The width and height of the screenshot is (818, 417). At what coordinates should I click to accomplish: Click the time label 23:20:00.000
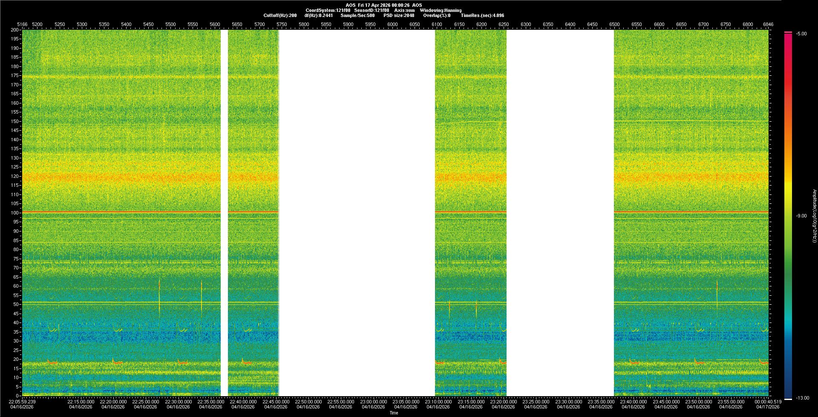[503, 402]
